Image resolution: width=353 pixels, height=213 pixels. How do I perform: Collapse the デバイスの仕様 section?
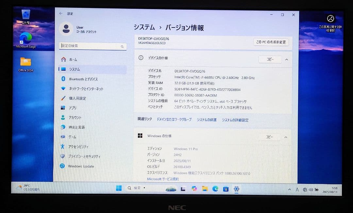(x=285, y=59)
